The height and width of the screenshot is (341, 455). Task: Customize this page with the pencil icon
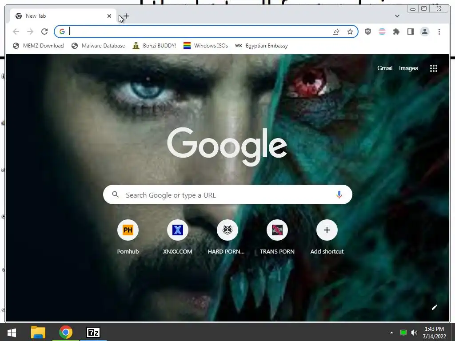(435, 307)
